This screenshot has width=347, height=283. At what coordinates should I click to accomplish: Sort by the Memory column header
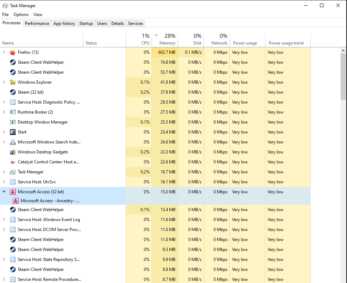point(165,40)
